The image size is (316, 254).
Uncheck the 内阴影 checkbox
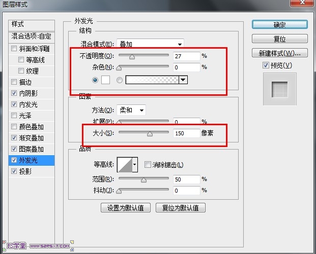click(14, 93)
